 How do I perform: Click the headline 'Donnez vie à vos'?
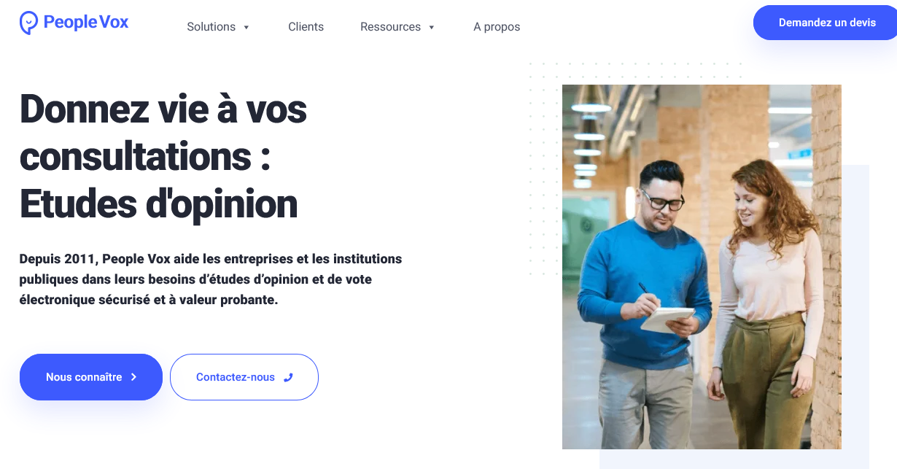coord(163,109)
